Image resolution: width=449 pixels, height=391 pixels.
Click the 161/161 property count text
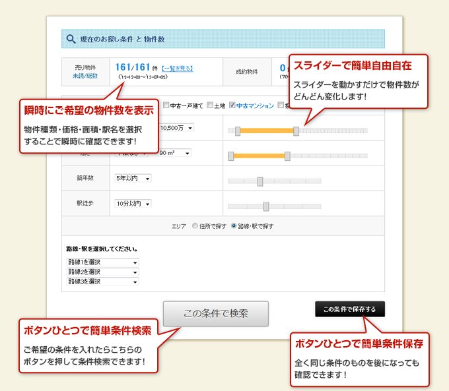pyautogui.click(x=133, y=67)
